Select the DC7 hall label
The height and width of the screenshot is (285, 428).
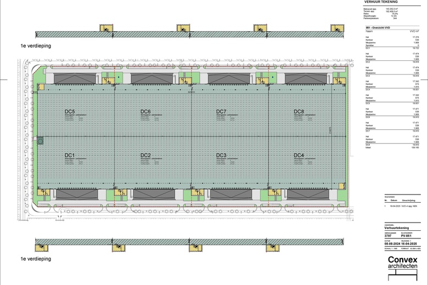[x=222, y=112]
